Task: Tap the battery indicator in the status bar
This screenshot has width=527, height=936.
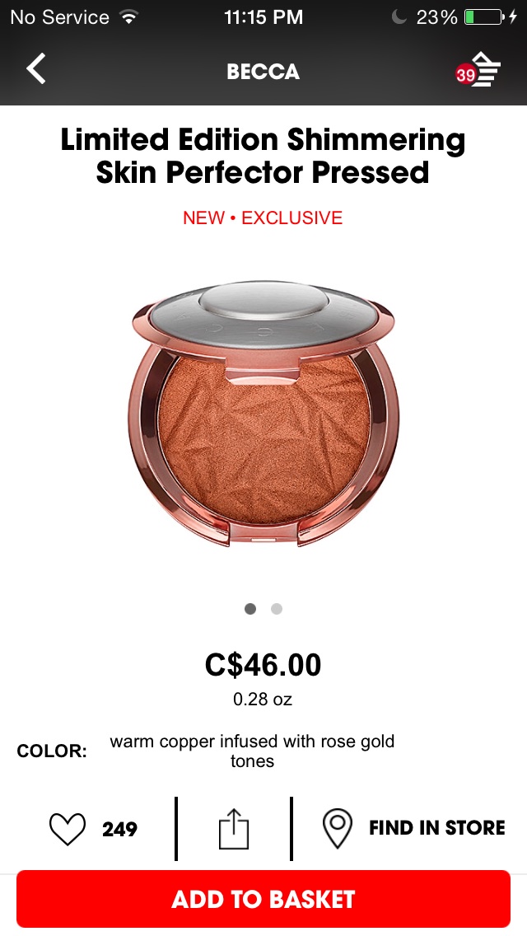Action: click(486, 17)
